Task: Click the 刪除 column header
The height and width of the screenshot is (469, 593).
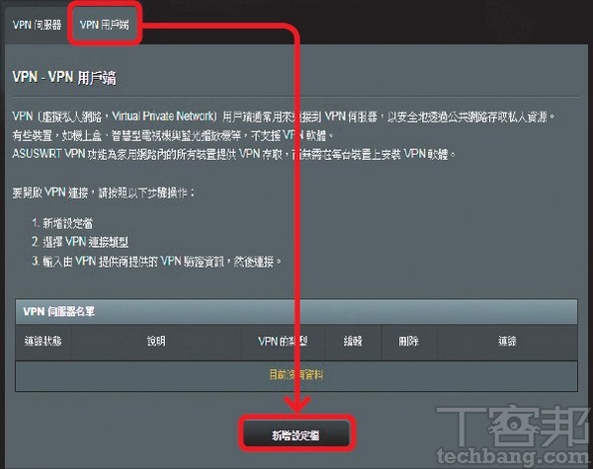Action: 409,342
